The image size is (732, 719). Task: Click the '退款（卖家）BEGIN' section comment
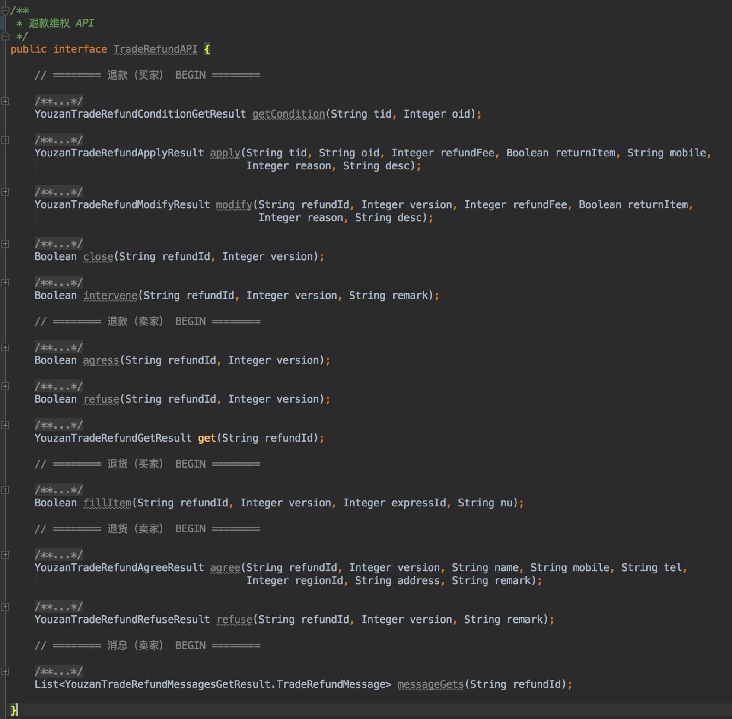point(147,321)
